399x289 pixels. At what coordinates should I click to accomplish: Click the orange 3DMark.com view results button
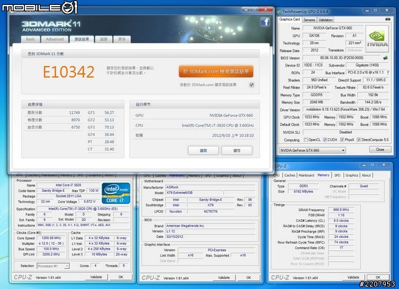[x=216, y=72]
